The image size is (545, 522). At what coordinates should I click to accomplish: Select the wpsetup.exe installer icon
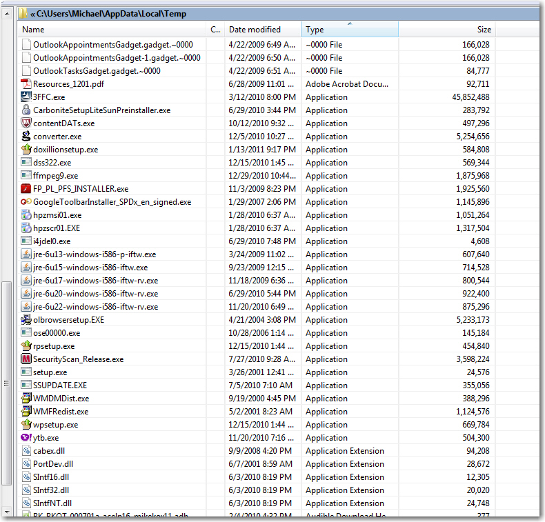pos(26,425)
